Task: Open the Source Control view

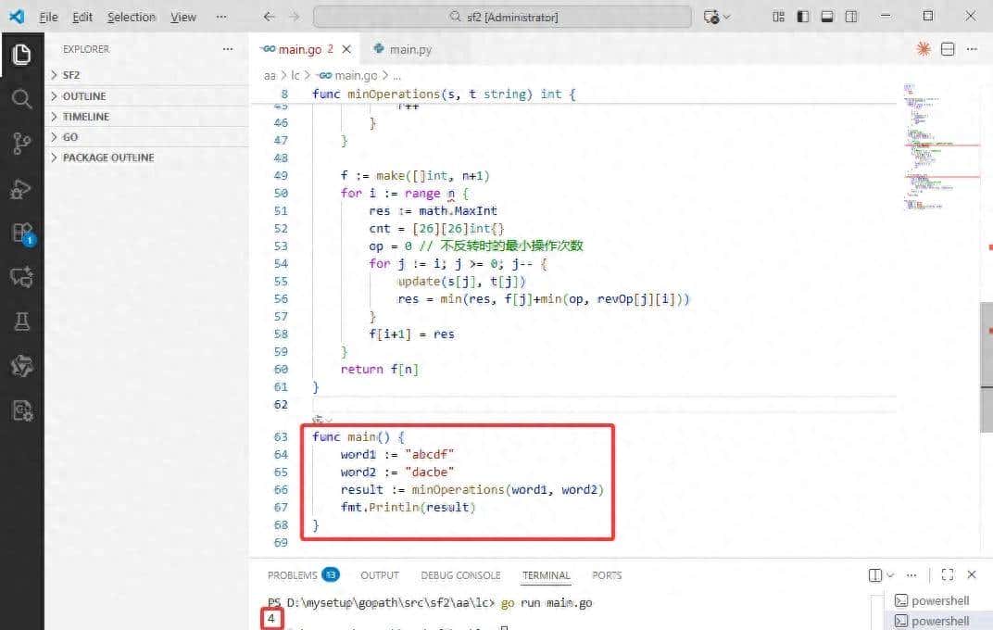Action: click(21, 144)
